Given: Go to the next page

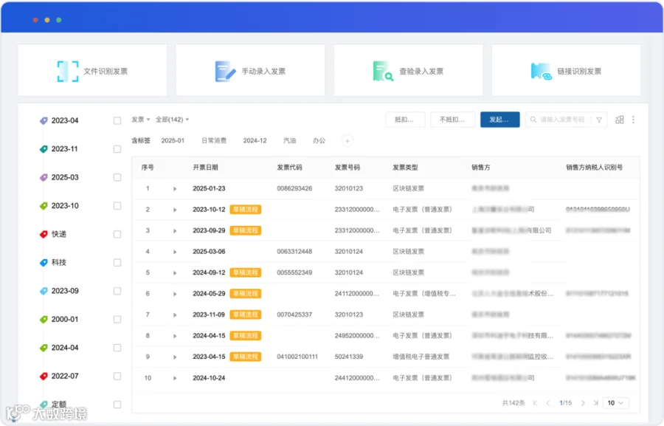Looking at the screenshot, I should pyautogui.click(x=583, y=403).
